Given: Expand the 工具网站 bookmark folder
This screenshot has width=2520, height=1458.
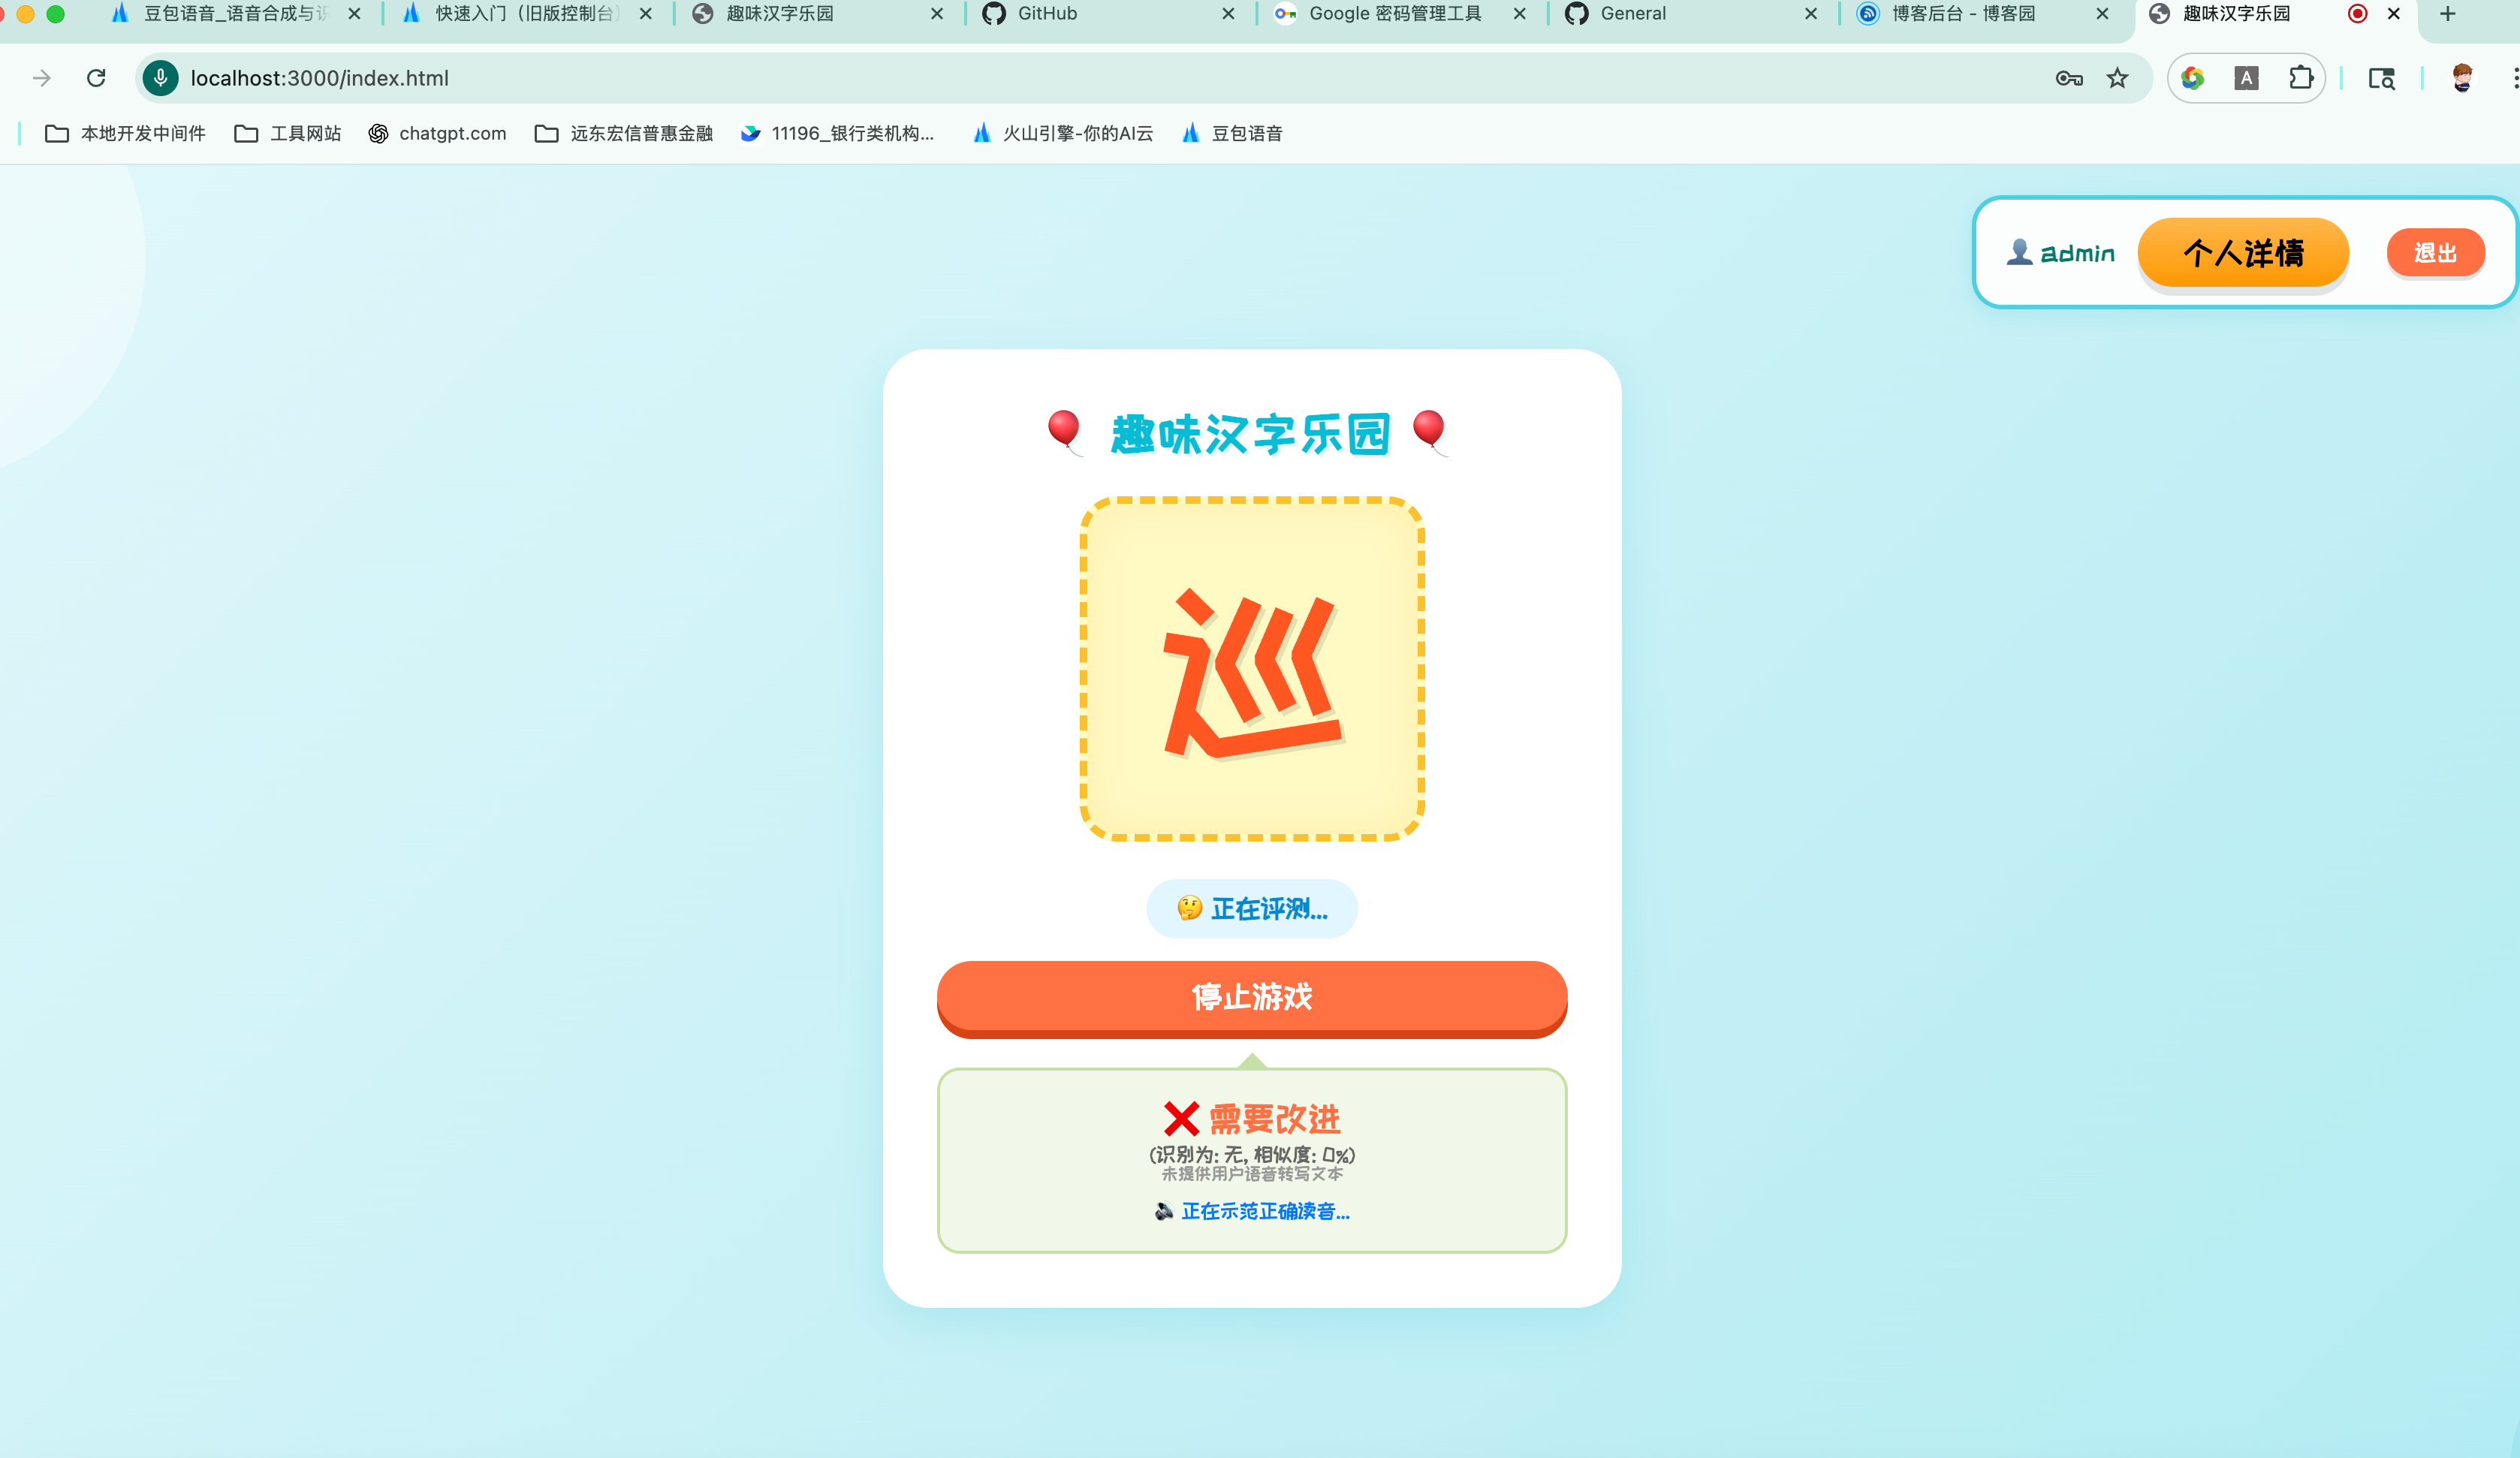Looking at the screenshot, I should pos(287,133).
